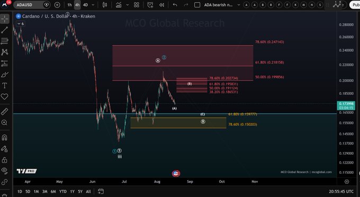Switch to the 4h timeframe

pos(77,5)
